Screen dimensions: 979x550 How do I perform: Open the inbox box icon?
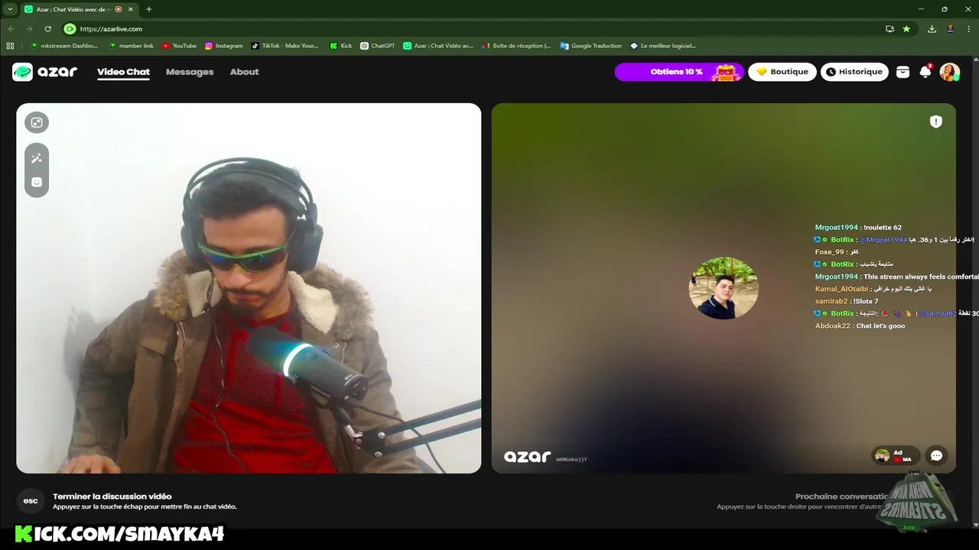pos(903,72)
